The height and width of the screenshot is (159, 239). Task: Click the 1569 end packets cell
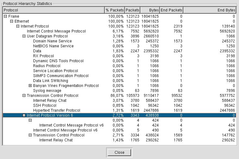178,135
